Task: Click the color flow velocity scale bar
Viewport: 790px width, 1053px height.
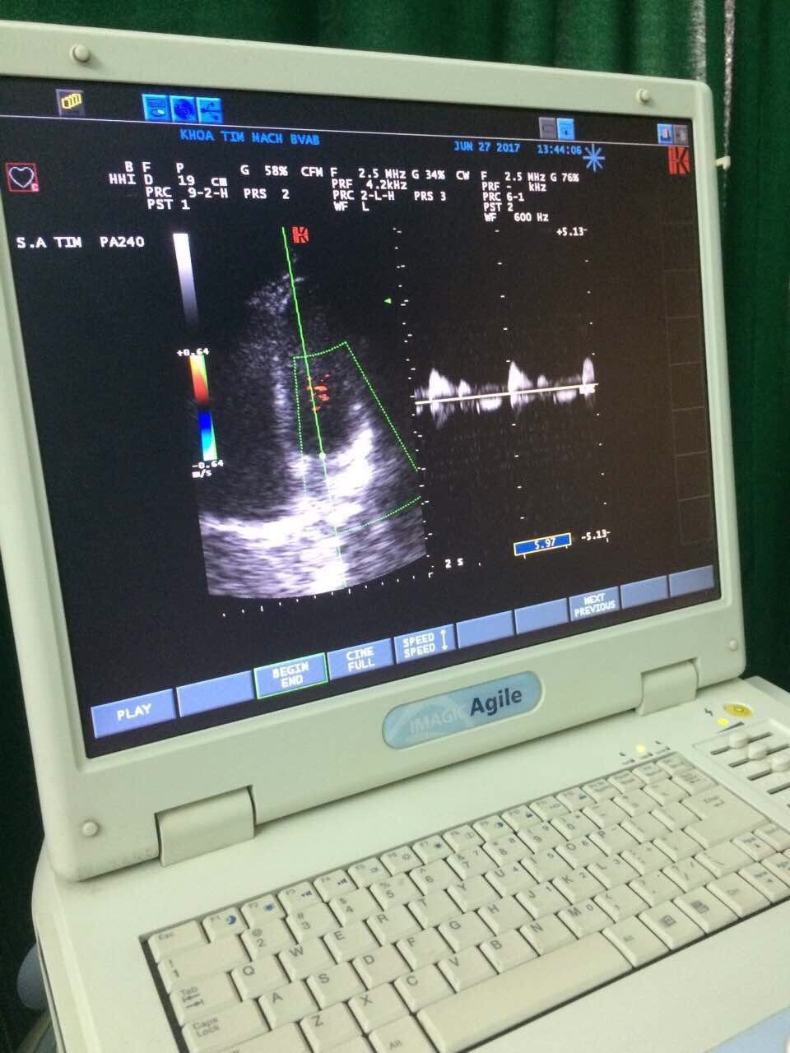Action: click(x=203, y=403)
